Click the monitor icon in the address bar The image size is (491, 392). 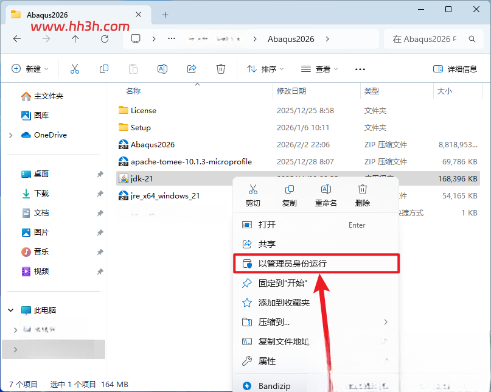coord(136,39)
